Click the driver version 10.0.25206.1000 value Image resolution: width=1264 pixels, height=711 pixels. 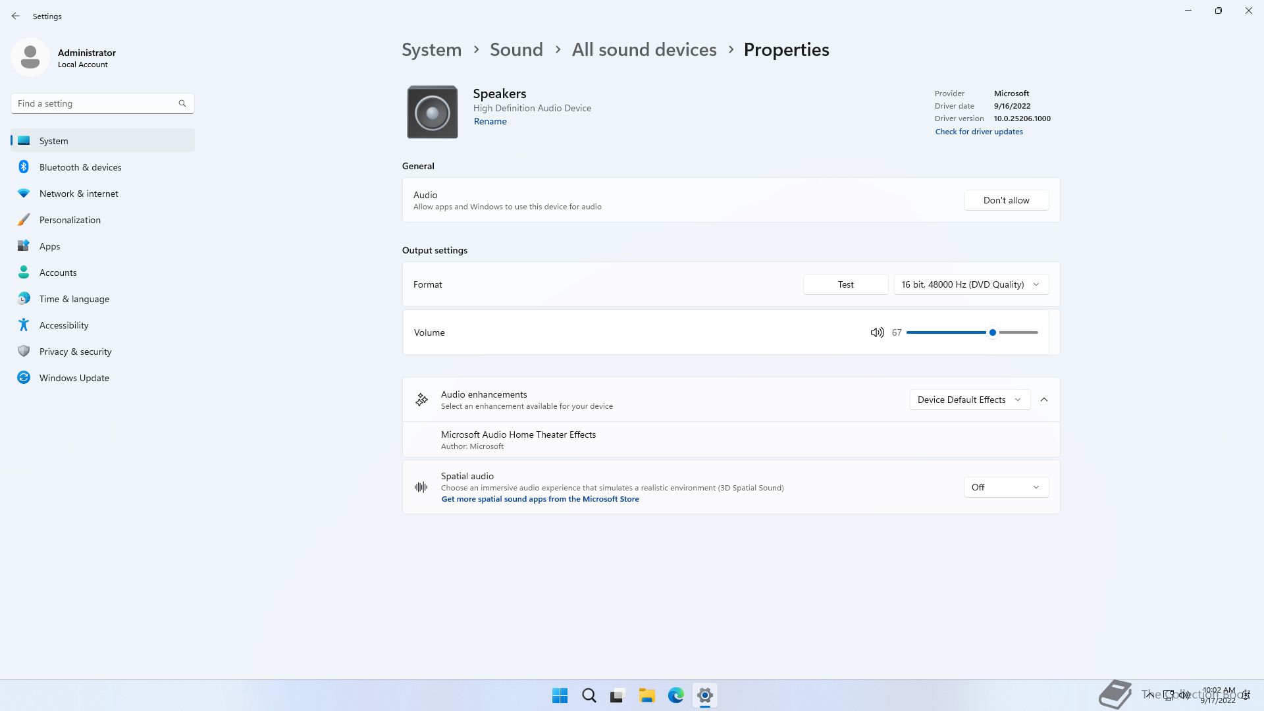[x=1022, y=119]
